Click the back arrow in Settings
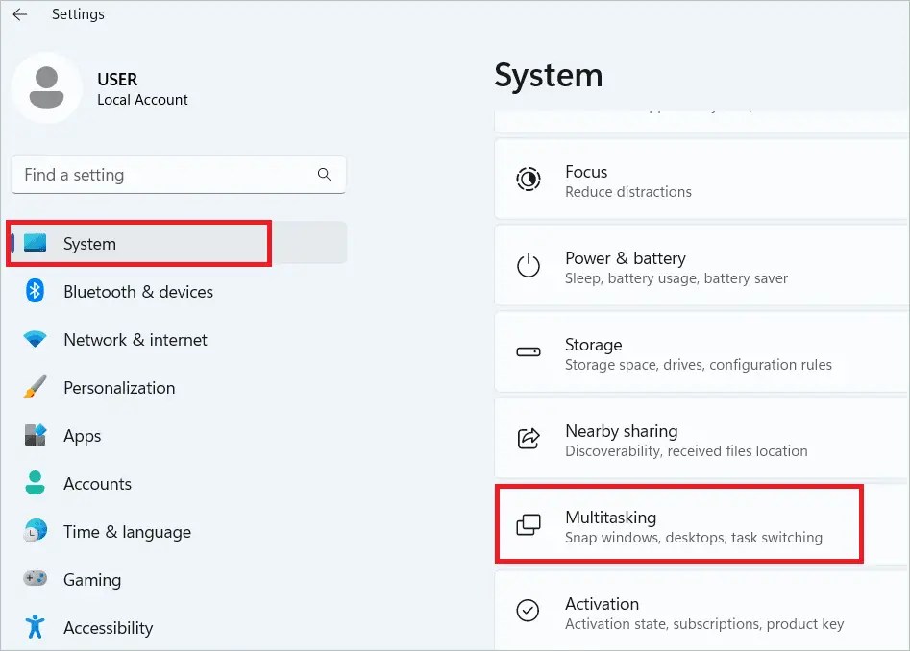This screenshot has width=910, height=651. point(19,14)
